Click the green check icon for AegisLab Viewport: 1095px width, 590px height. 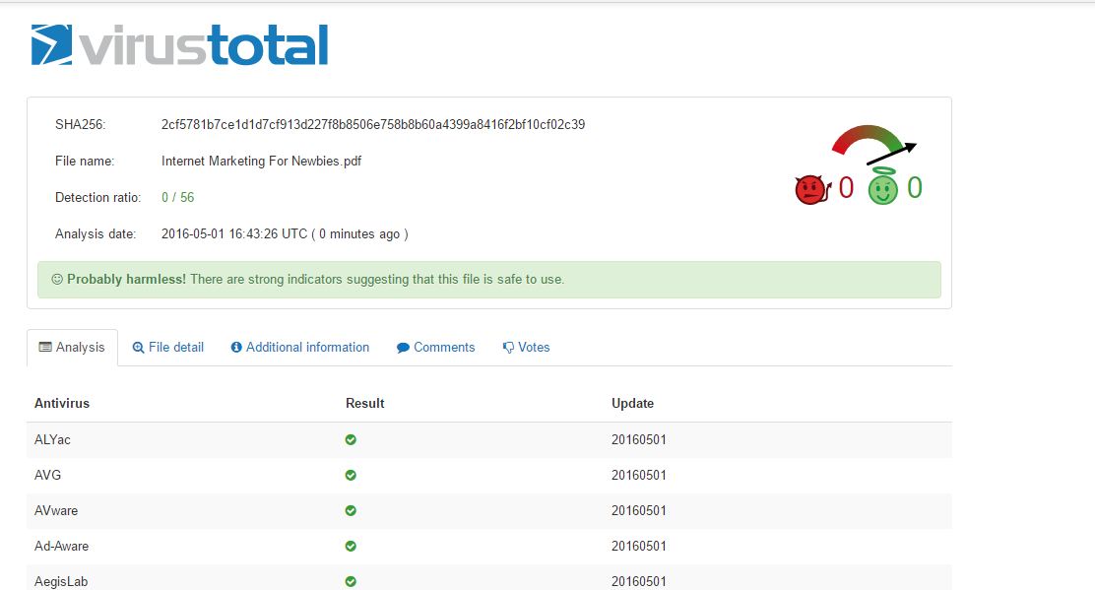point(351,581)
